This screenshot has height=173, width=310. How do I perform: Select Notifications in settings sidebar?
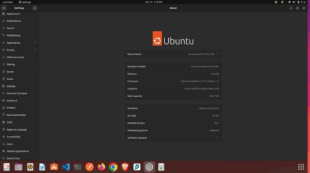click(14, 21)
